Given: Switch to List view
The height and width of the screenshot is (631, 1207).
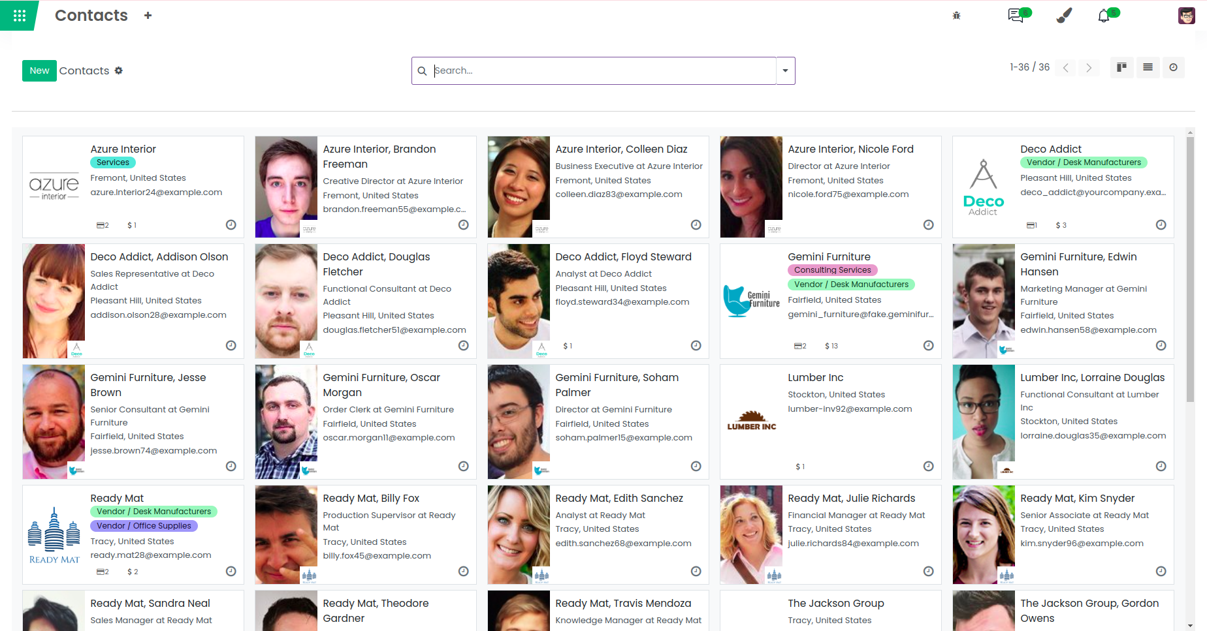Looking at the screenshot, I should coord(1148,67).
